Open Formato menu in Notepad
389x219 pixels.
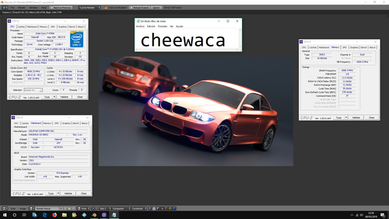coord(162,26)
